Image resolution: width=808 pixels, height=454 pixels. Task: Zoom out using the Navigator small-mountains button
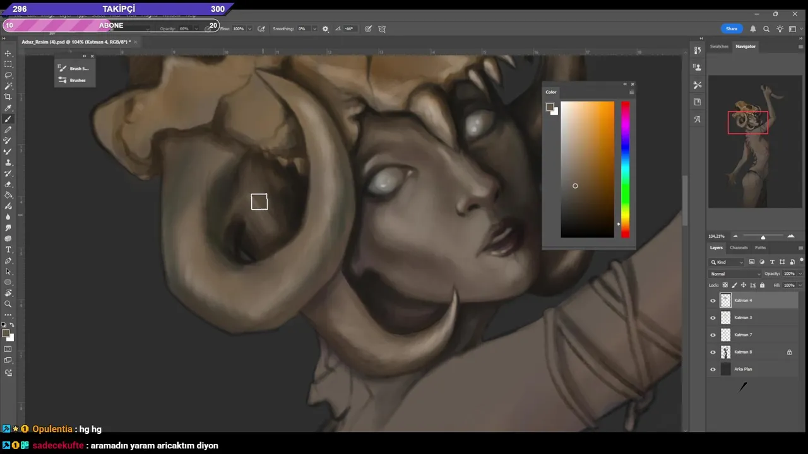click(x=735, y=236)
